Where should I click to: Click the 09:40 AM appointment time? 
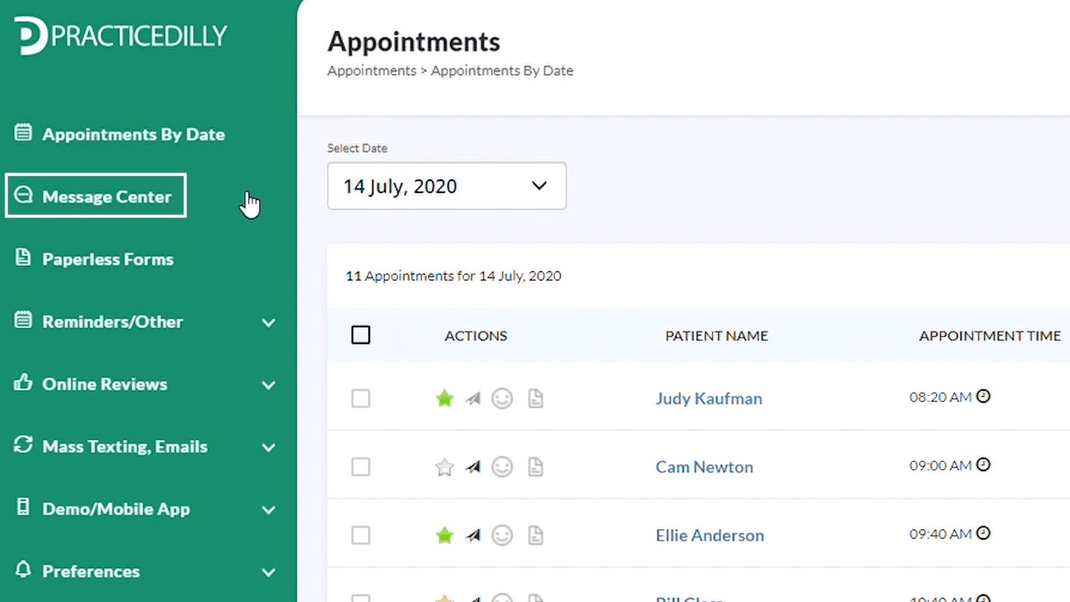[x=941, y=534]
